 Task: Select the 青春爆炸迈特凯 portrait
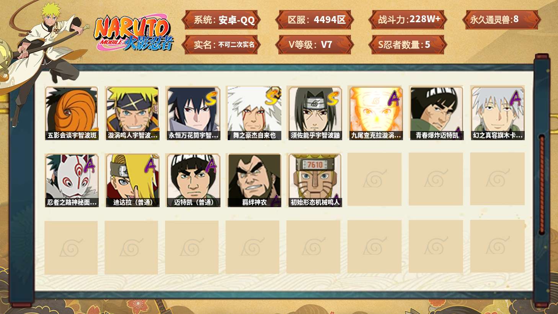click(437, 113)
